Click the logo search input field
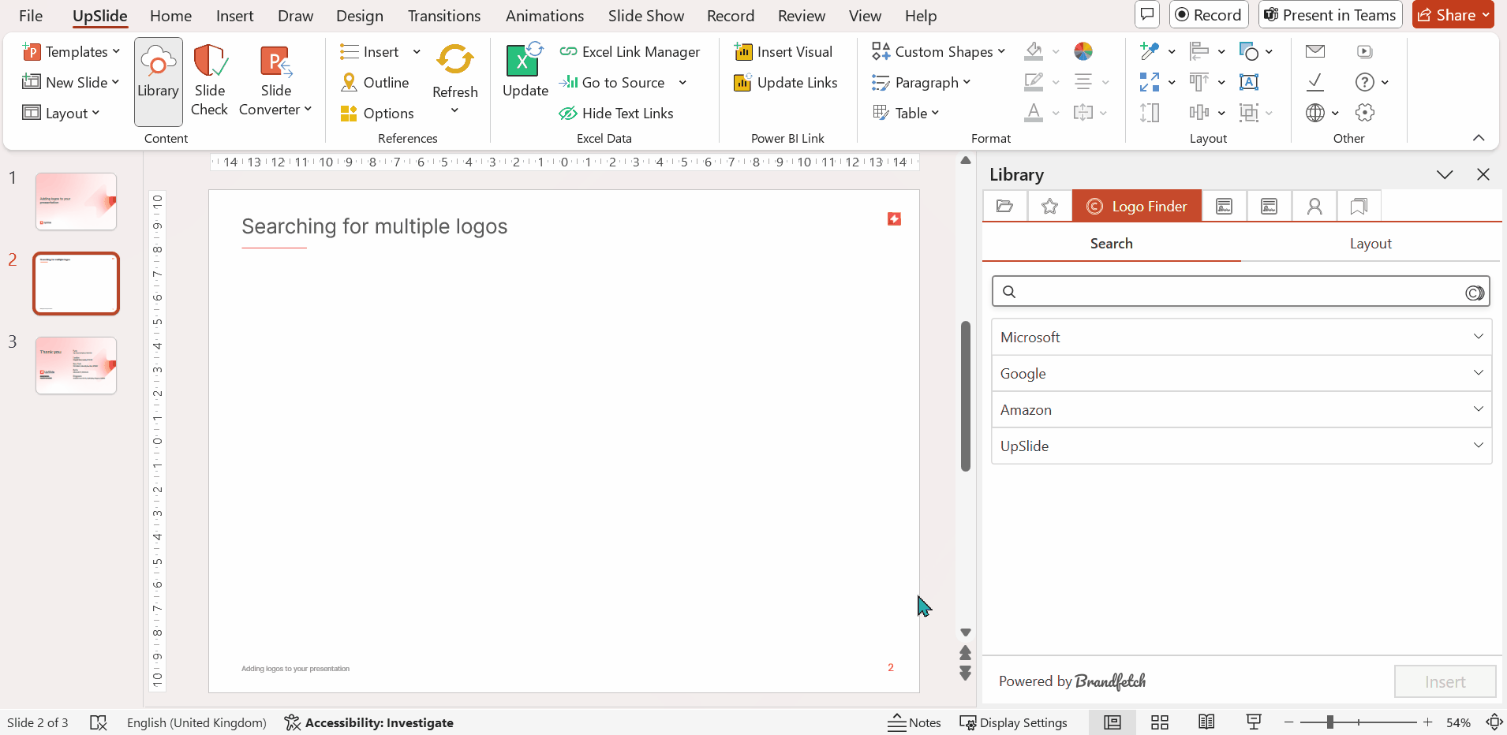Viewport: 1507px width, 735px height. (x=1241, y=292)
